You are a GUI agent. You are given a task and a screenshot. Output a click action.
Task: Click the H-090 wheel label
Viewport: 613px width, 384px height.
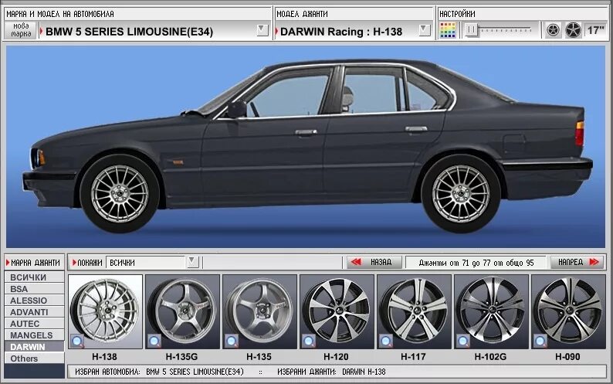pos(567,357)
